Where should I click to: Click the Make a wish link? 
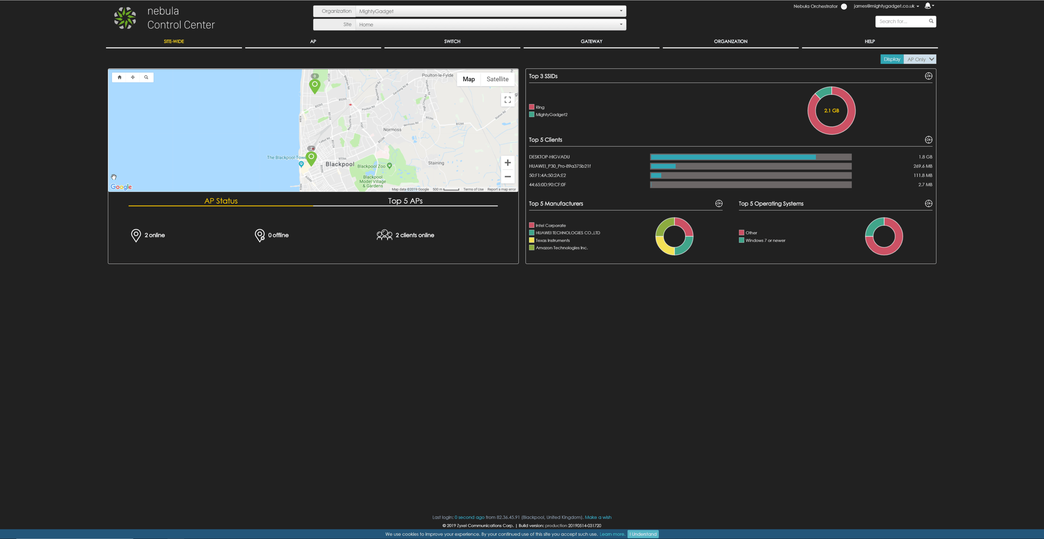coord(598,517)
